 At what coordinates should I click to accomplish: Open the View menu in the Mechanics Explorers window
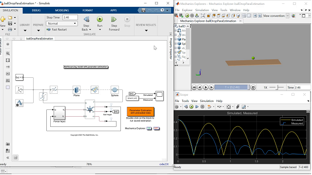pyautogui.click(x=214, y=10)
